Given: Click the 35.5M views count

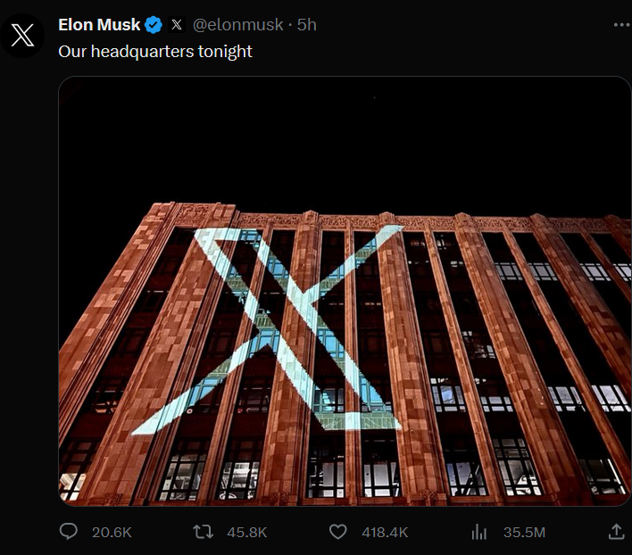Looking at the screenshot, I should pos(524,533).
